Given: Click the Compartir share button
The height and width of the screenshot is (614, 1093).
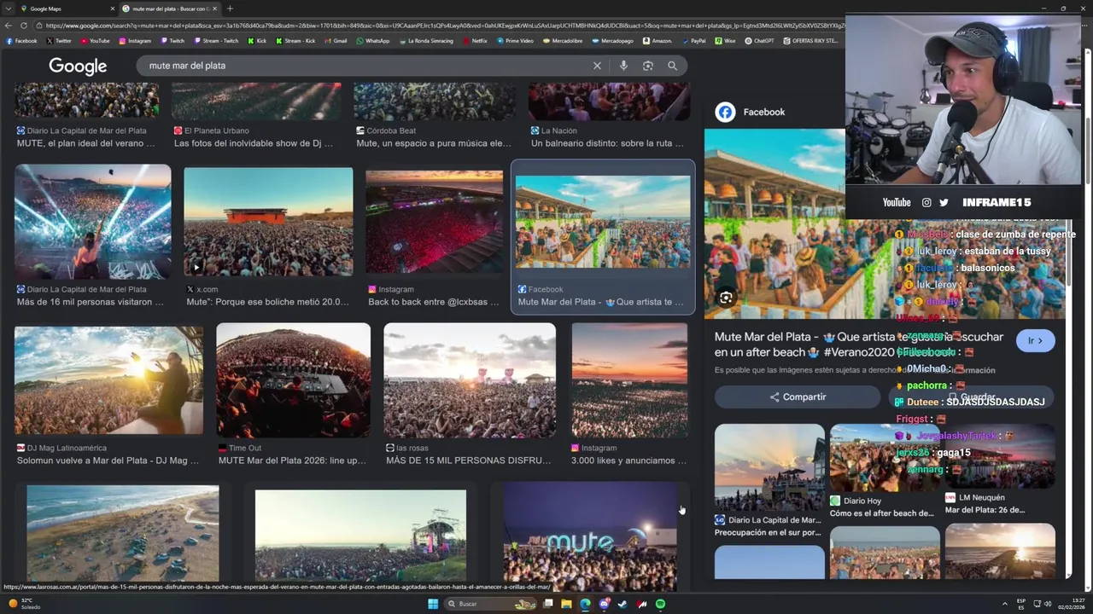Looking at the screenshot, I should (x=797, y=397).
